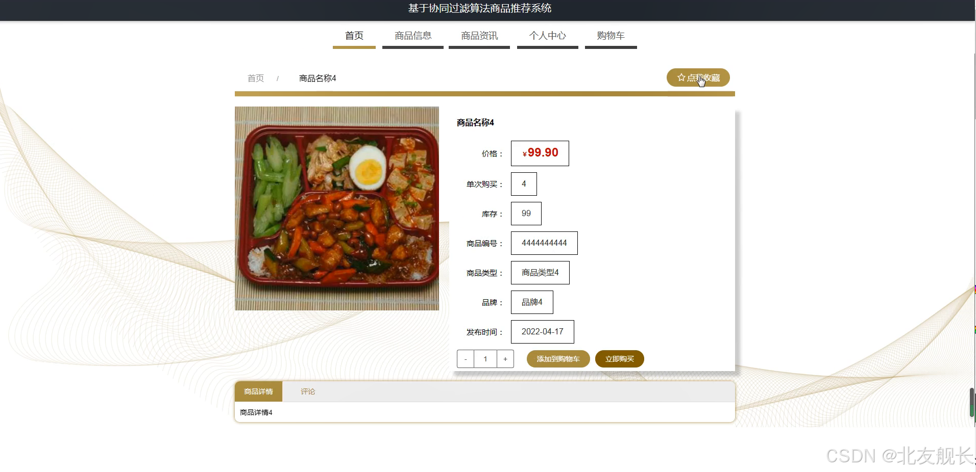Click the star icon in the favorite button
976x472 pixels.
pyautogui.click(x=680, y=77)
